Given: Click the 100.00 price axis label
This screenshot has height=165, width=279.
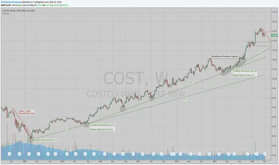Looking at the screenshot, I should 274,79.
